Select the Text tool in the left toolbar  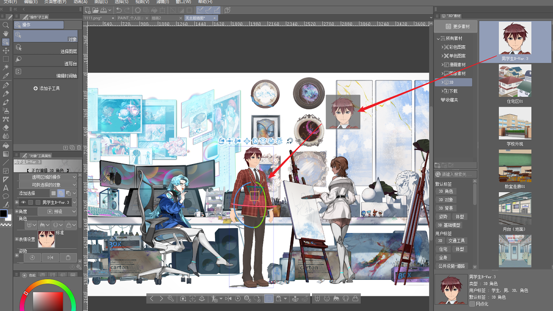[6, 189]
